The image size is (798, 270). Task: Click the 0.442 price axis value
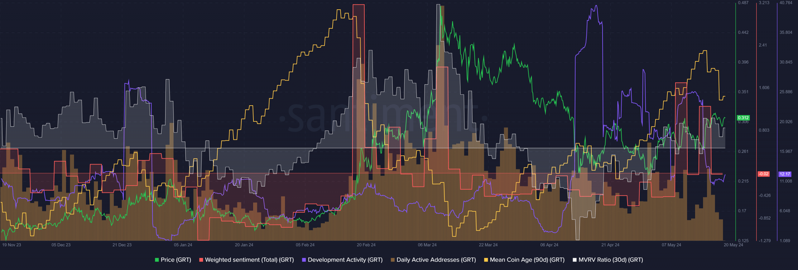pyautogui.click(x=743, y=32)
